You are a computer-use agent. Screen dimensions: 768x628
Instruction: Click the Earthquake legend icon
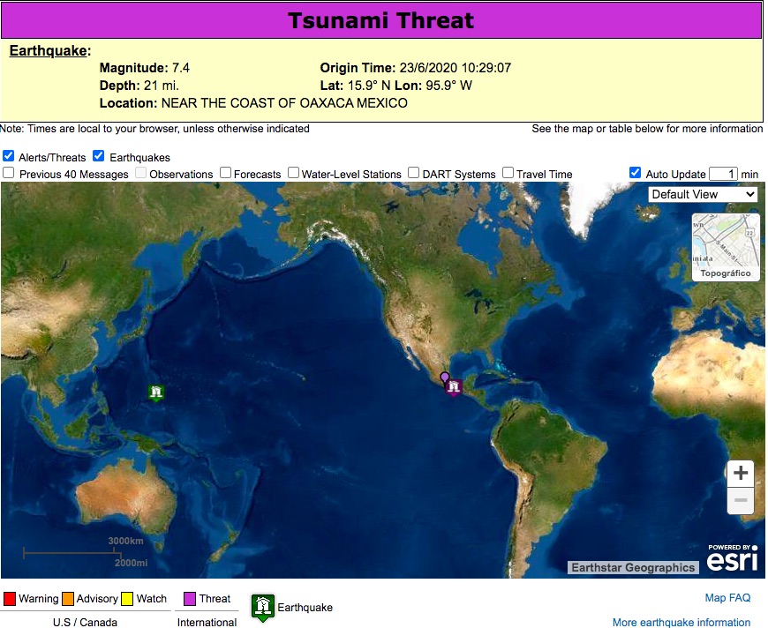[x=262, y=606]
